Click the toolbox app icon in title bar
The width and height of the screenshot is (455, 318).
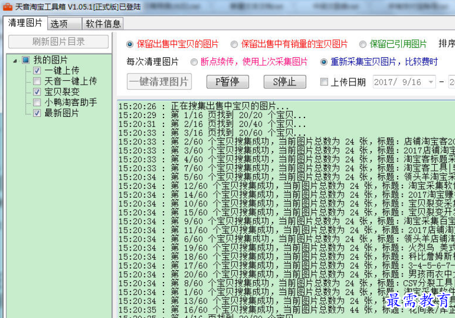point(7,6)
